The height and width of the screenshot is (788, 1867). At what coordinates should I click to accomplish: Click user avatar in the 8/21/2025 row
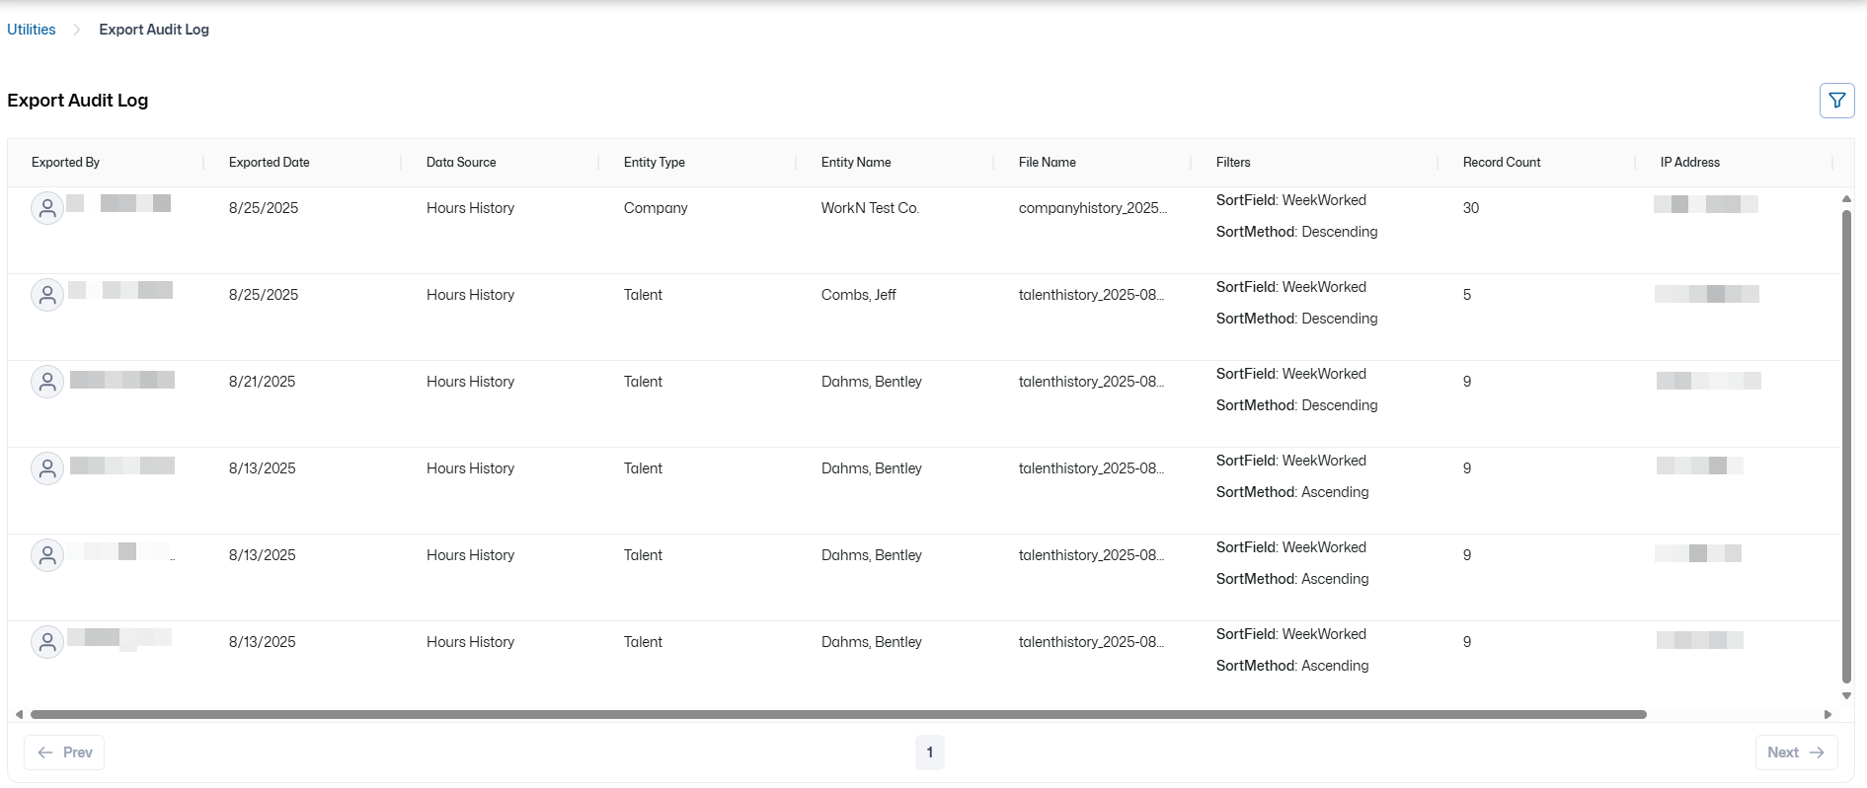(47, 382)
